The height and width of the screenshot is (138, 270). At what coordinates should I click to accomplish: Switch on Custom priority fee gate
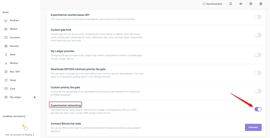pyautogui.click(x=258, y=91)
